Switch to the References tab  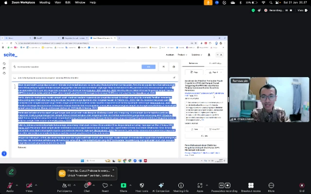point(193,63)
